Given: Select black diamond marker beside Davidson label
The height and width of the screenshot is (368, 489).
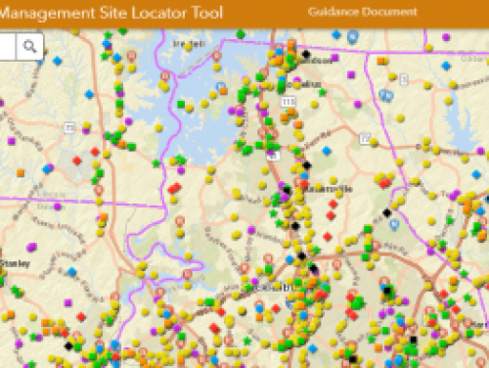Looking at the screenshot, I should 306,54.
